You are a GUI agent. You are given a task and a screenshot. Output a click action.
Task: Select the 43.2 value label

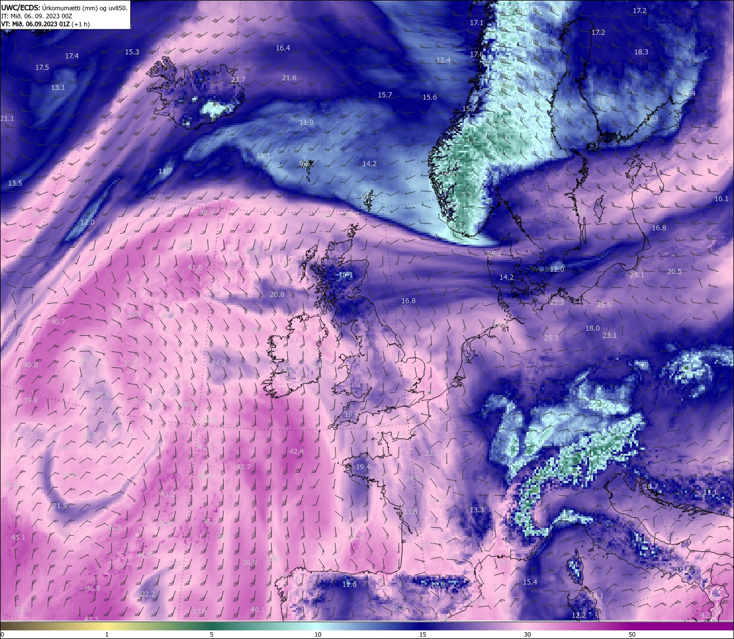(x=167, y=494)
